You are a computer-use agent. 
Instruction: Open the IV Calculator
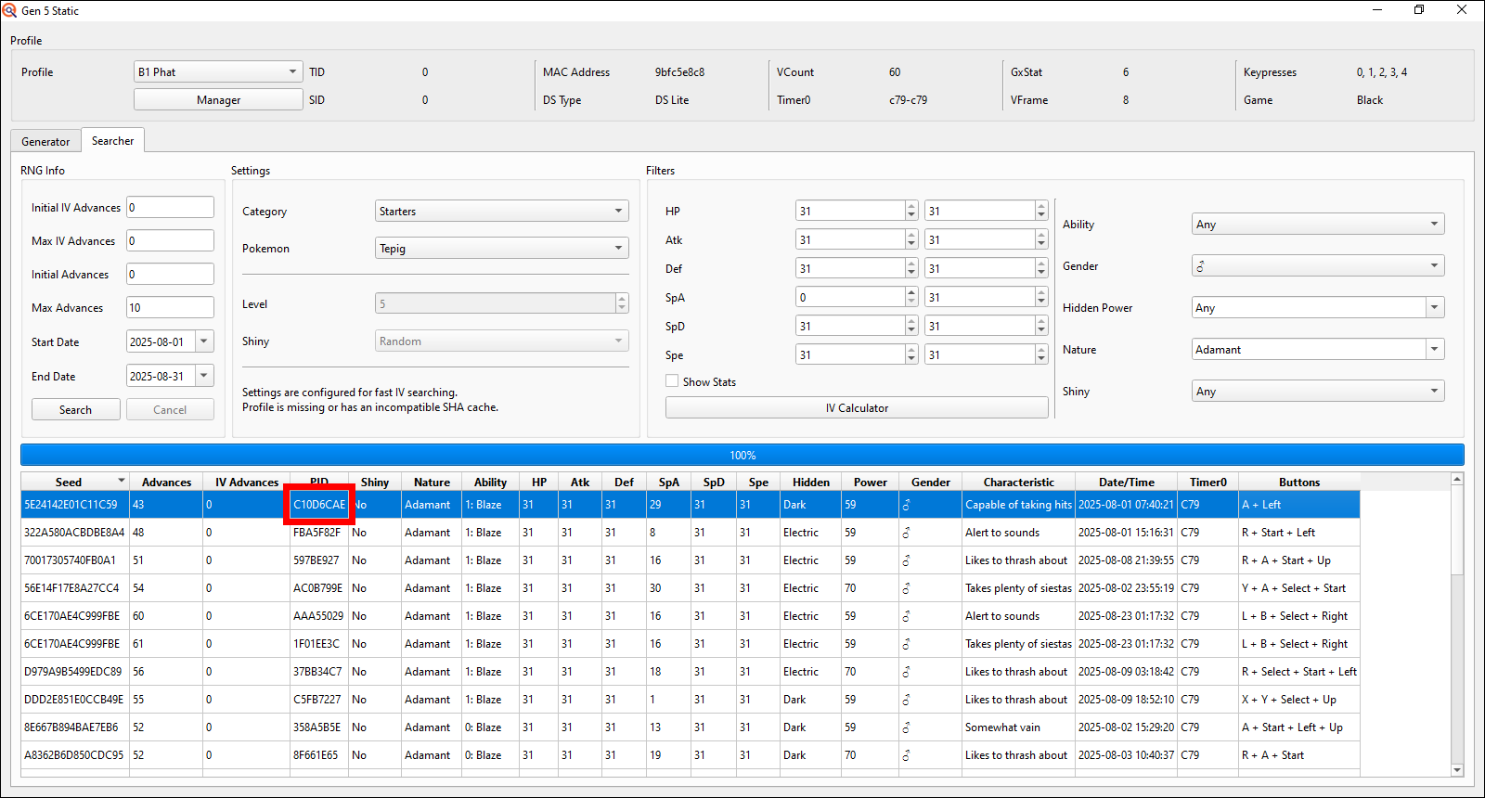point(856,408)
